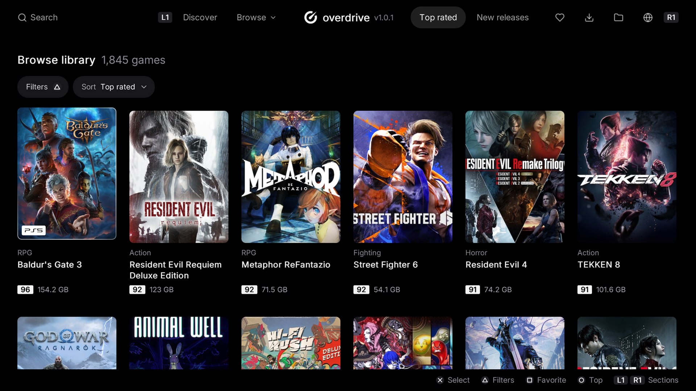Click the circle Top hint icon
This screenshot has width=696, height=391.
[581, 380]
